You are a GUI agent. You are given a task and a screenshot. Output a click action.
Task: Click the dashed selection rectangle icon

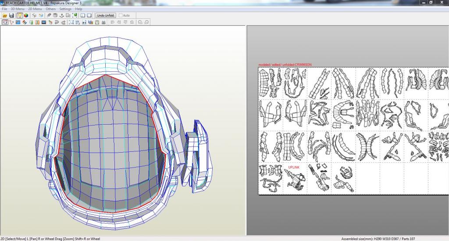coord(71,22)
